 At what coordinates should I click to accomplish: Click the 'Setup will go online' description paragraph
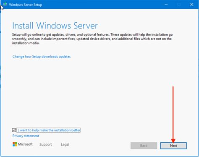[92, 39]
